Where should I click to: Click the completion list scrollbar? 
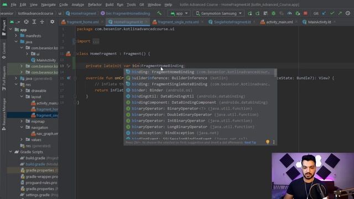[x=275, y=72]
